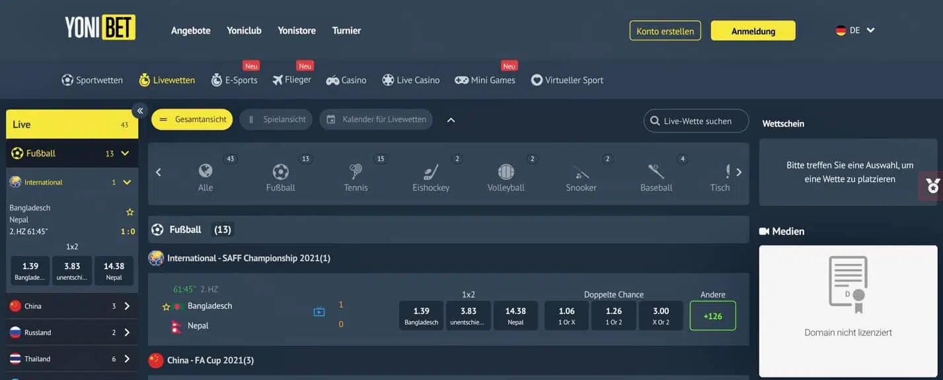Open Kalender für Livewetten
Image resolution: width=943 pixels, height=380 pixels.
pyautogui.click(x=376, y=119)
